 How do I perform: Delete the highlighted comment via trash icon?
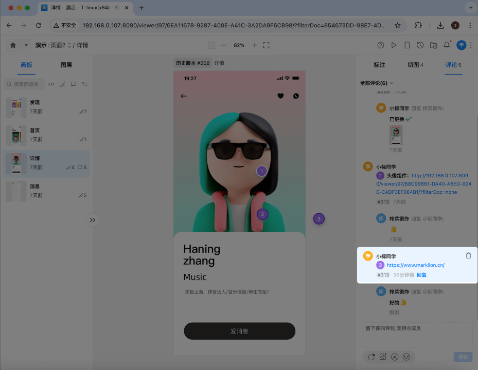coord(468,255)
